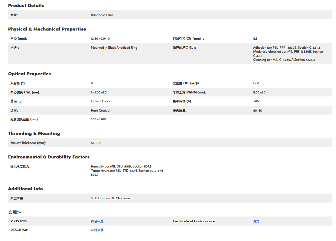Click the 343.00 ±1.0 center wavelength value
This screenshot has width=336, height=241.
click(99, 93)
